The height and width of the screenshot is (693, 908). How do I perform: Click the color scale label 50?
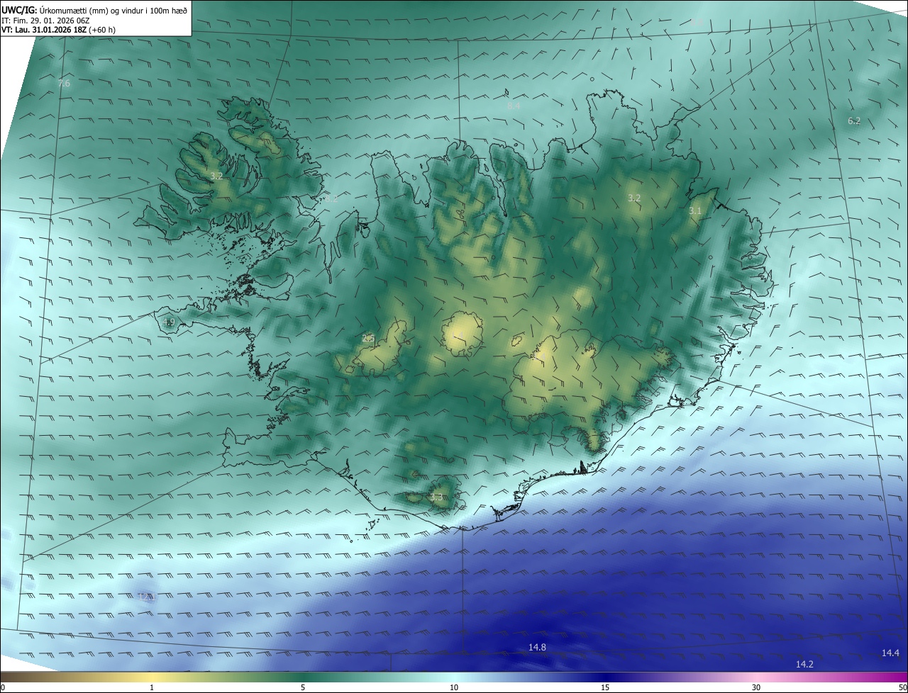coord(902,687)
